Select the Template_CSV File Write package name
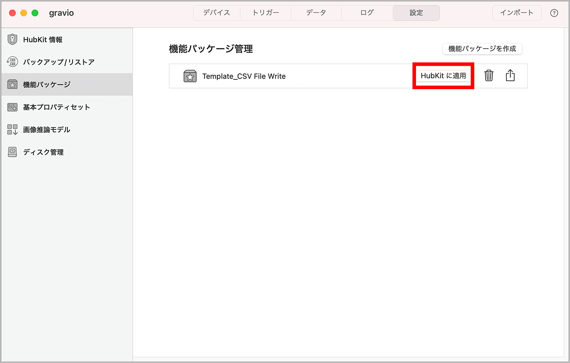The width and height of the screenshot is (570, 363). [244, 76]
